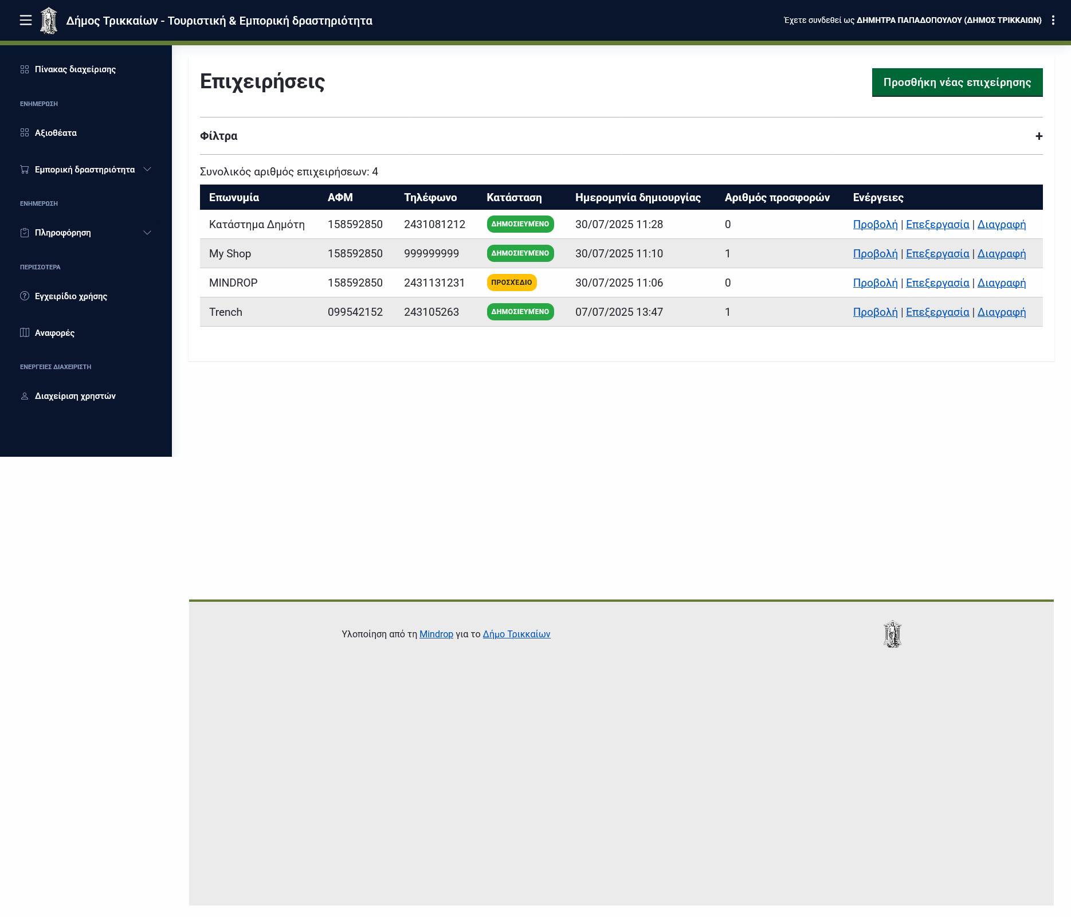Expand the Πληροφόρηση submenu chevron
The height and width of the screenshot is (917, 1071).
point(147,233)
